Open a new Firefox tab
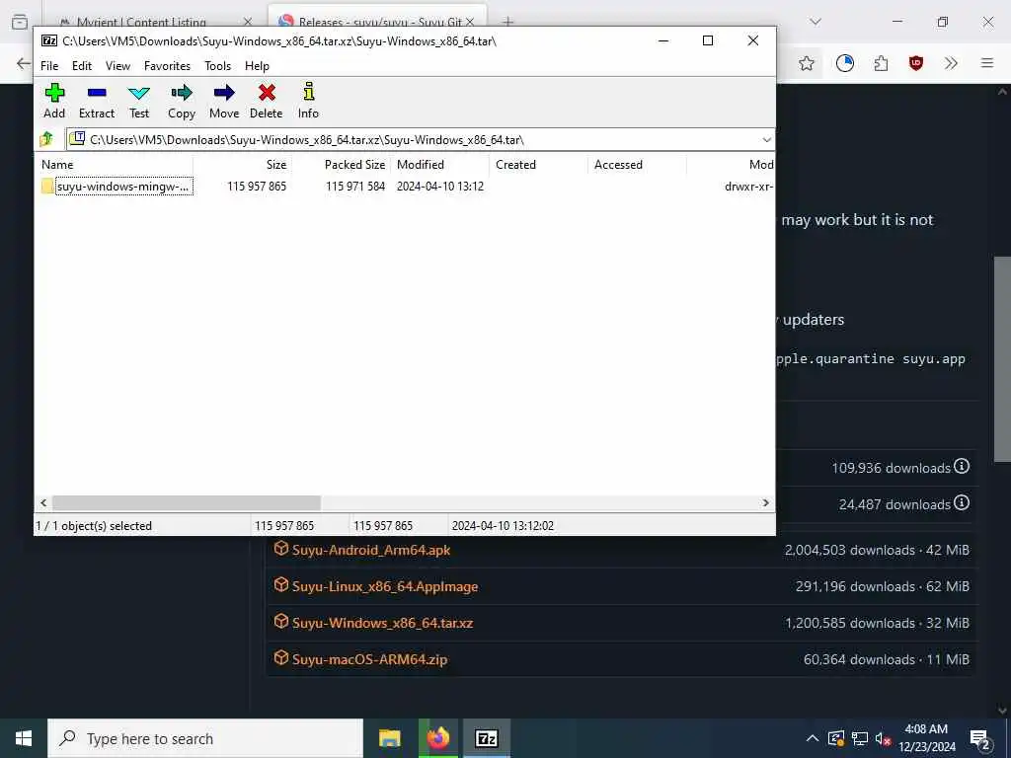Image resolution: width=1011 pixels, height=758 pixels. (508, 22)
